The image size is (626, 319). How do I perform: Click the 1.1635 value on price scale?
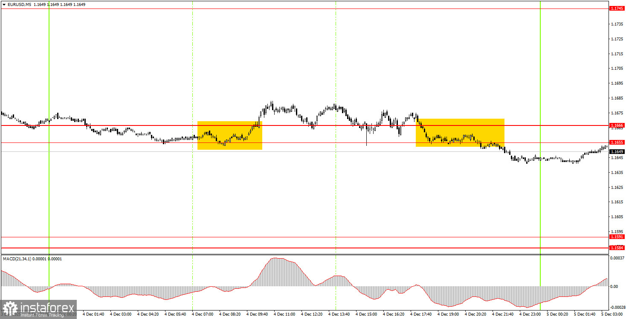click(617, 173)
